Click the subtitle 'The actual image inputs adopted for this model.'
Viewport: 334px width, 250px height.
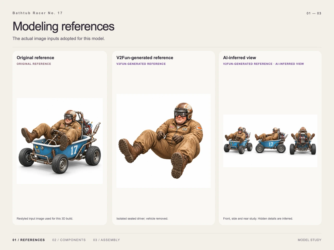(59, 39)
